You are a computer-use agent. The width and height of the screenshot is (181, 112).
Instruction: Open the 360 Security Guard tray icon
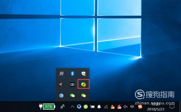(x=83, y=85)
